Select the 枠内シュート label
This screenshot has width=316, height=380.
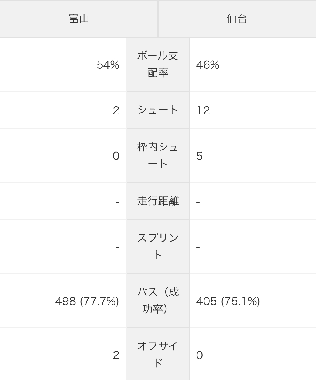pyautogui.click(x=158, y=156)
